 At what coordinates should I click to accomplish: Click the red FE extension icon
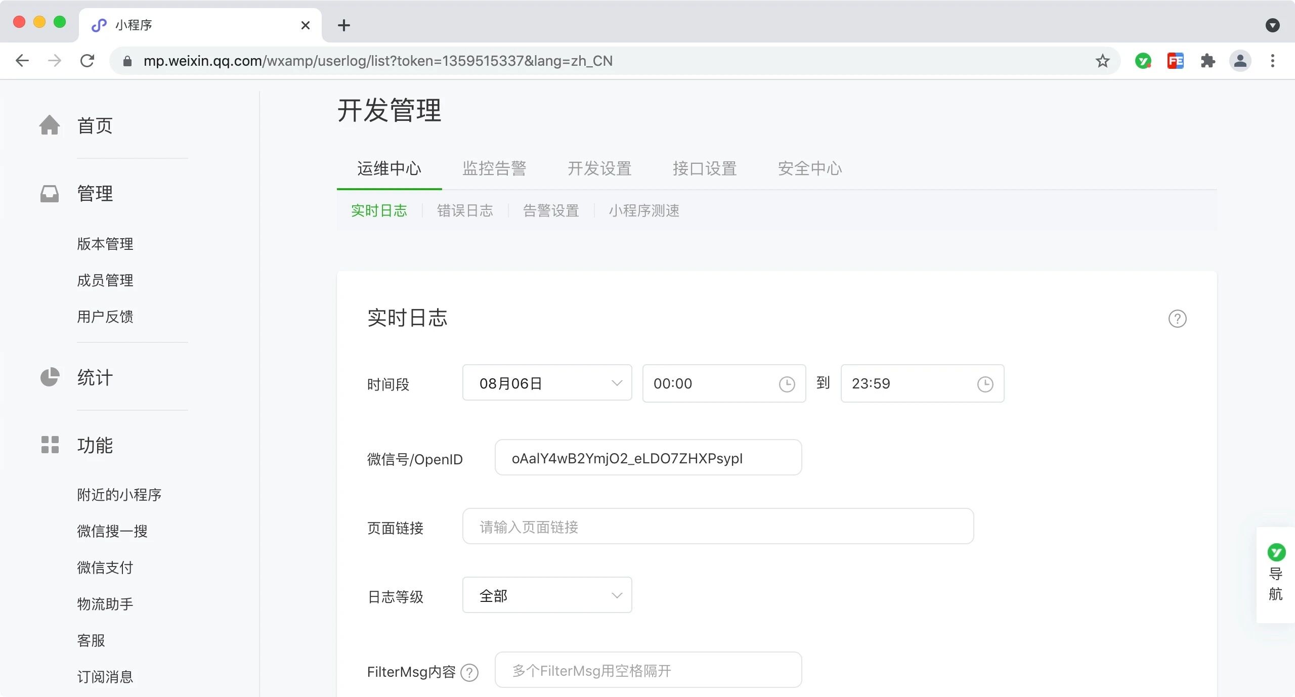1175,61
